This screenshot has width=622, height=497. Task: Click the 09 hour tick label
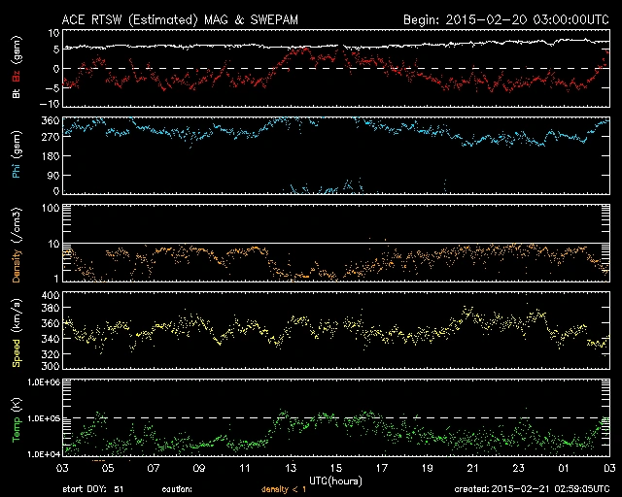coord(198,468)
